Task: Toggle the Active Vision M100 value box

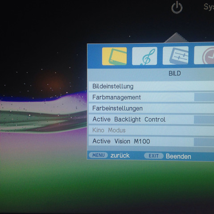Action: [x=204, y=142]
